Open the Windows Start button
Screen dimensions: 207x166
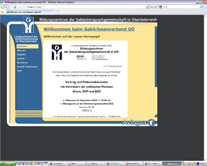[8, 163]
